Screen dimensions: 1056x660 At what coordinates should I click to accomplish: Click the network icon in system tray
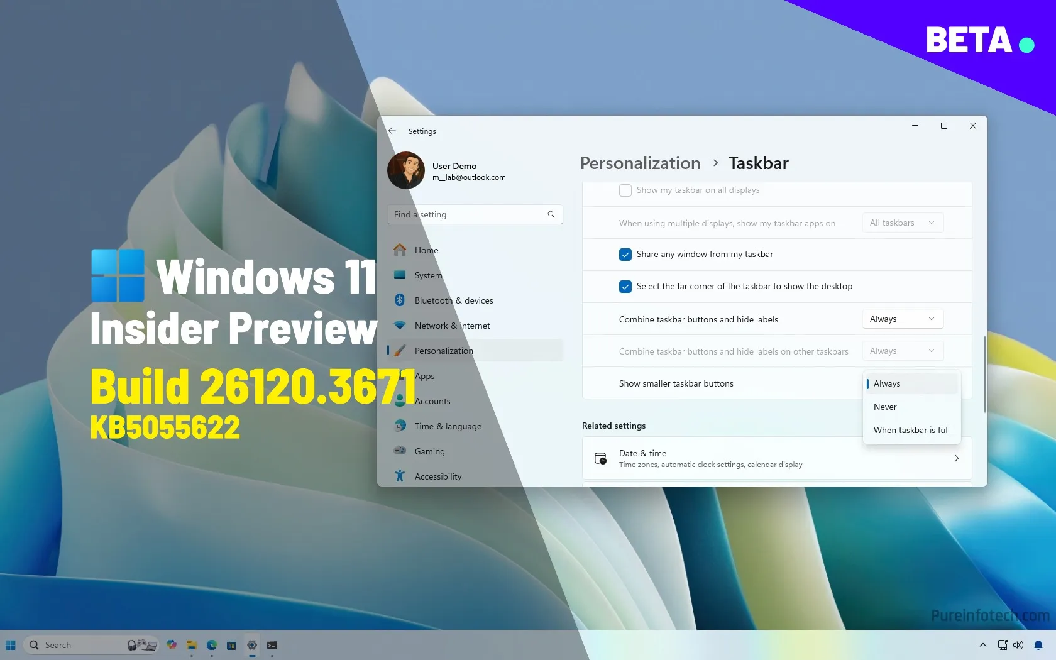coord(1003,645)
